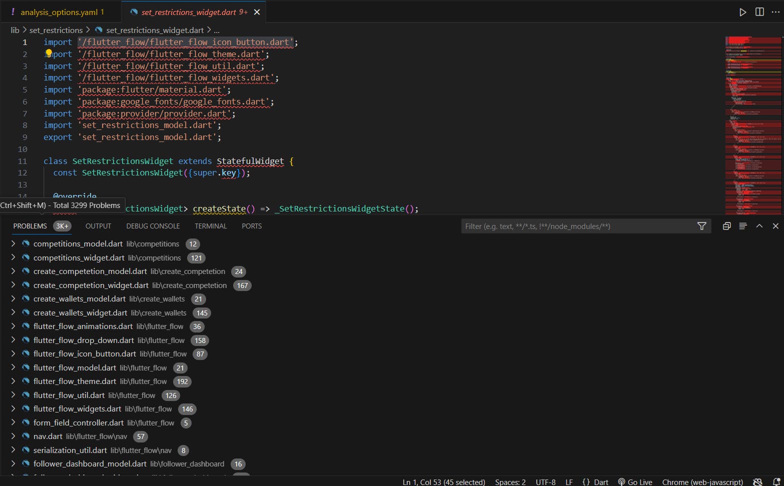Click the filter funnel icon in Problems
The height and width of the screenshot is (486, 784).
point(702,226)
